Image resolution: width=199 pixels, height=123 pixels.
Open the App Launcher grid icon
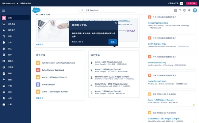click(x=175, y=10)
